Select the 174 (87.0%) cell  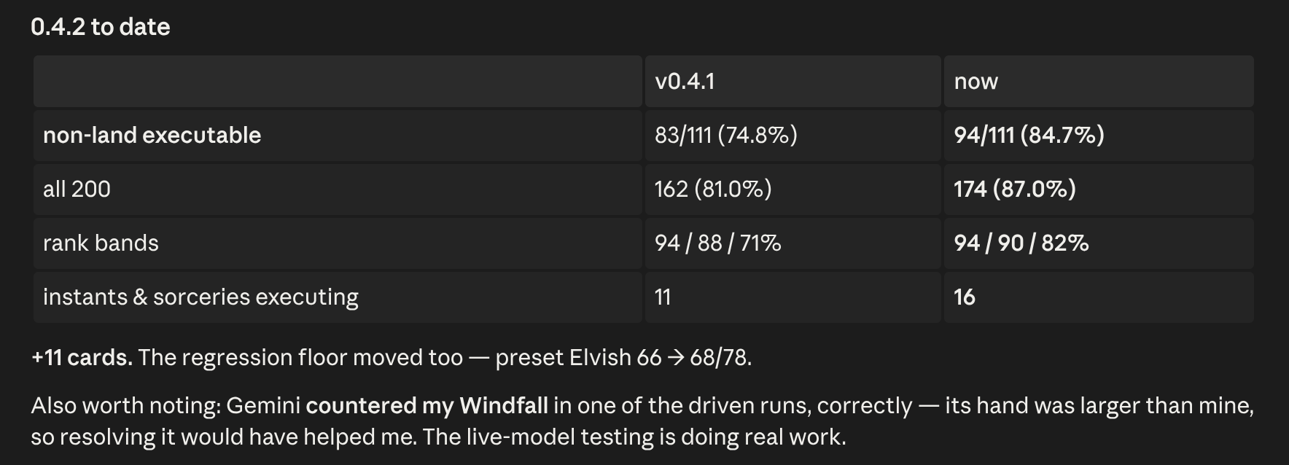click(1099, 189)
